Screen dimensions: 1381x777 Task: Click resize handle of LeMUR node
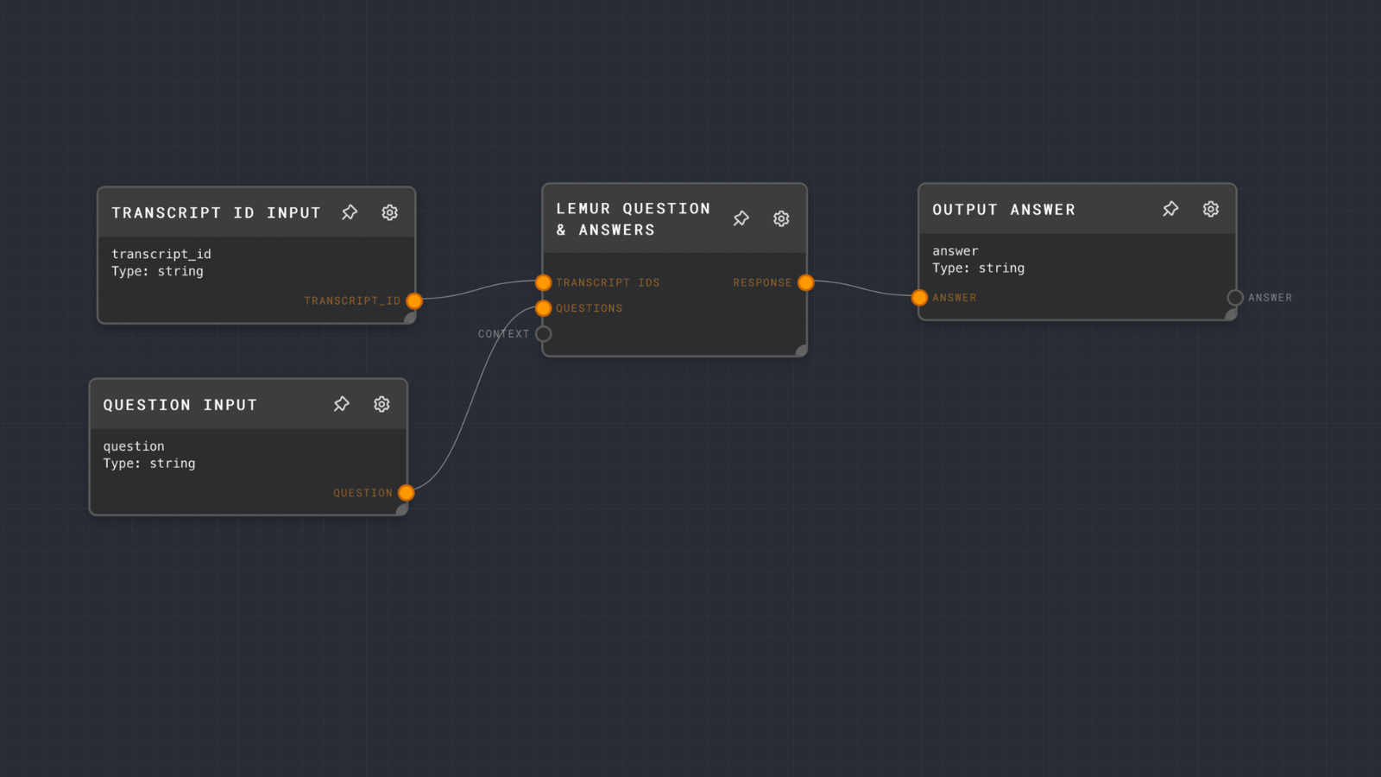801,351
